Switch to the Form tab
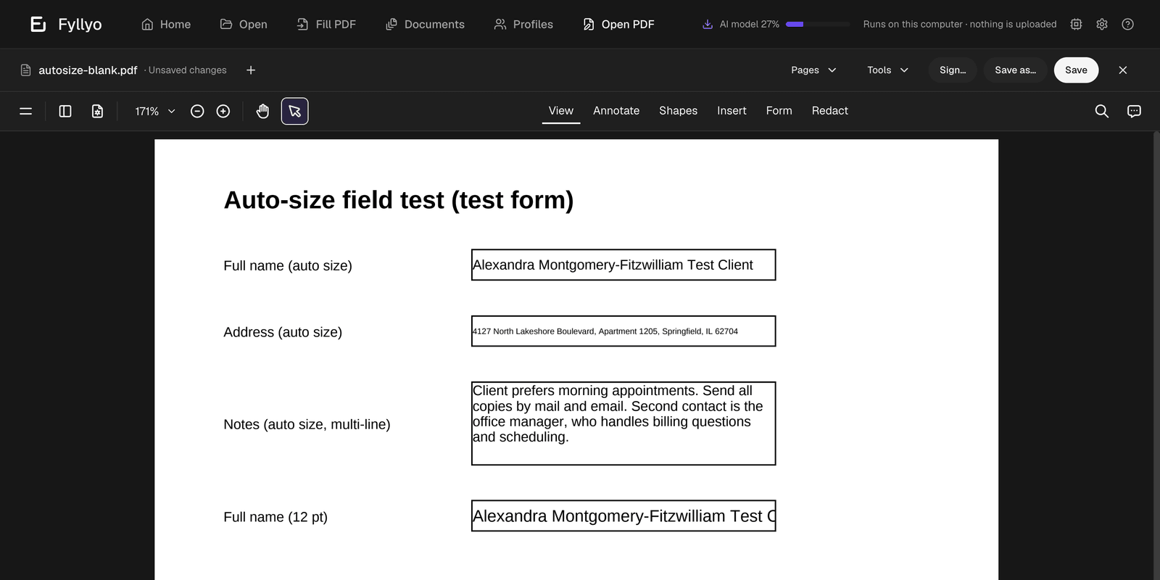The image size is (1160, 580). pyautogui.click(x=779, y=111)
